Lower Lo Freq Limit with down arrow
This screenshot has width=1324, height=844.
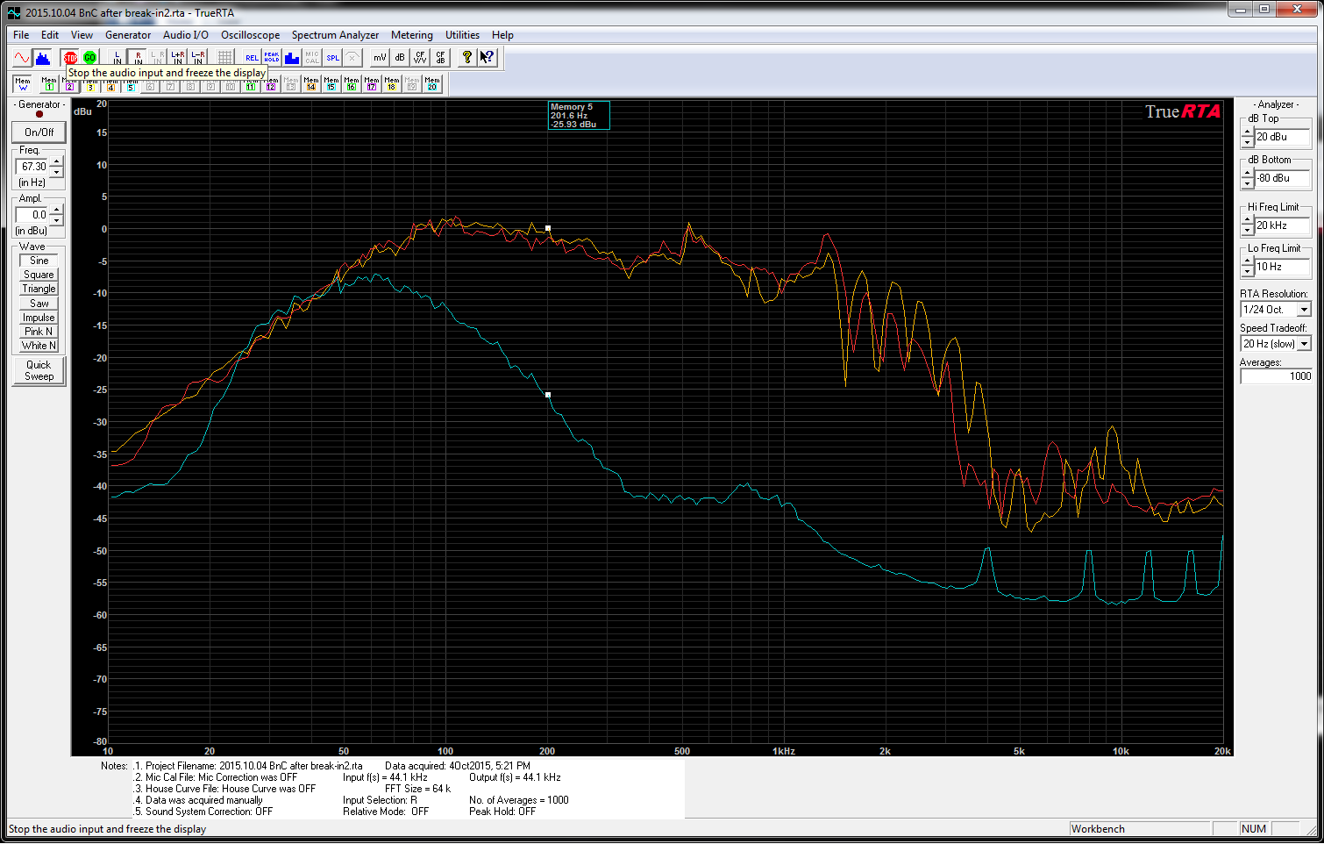click(x=1248, y=272)
